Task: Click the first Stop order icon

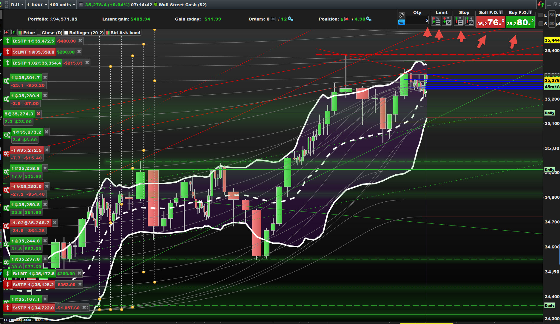Action: (x=459, y=21)
